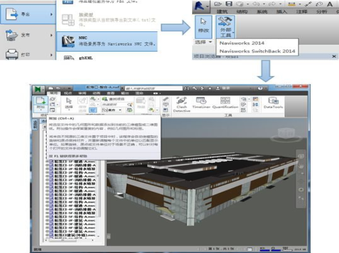Expand the 3F-给排水喷淋 tree node
Screen dimensions: 339x253
coord(47,183)
